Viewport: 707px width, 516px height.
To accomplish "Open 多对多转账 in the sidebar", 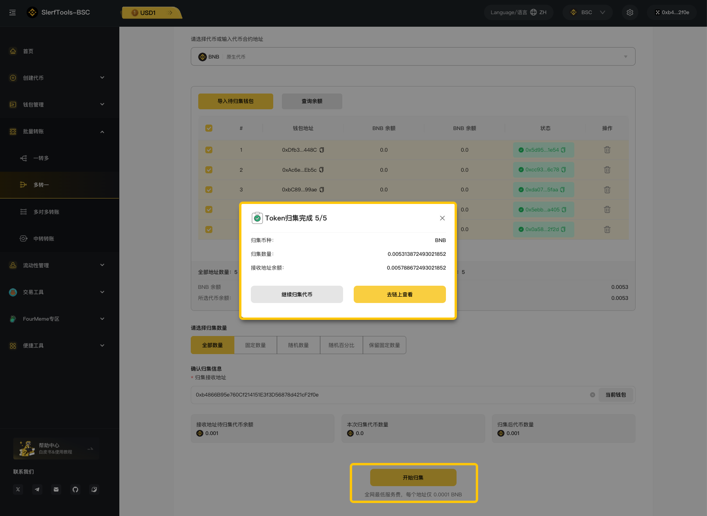I will (46, 212).
